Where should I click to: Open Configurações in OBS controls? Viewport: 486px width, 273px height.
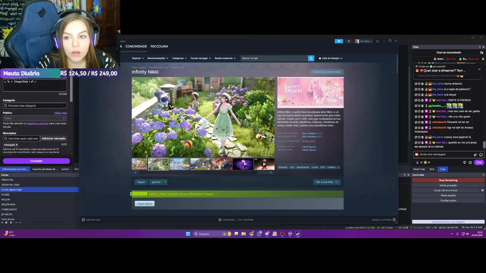click(x=448, y=201)
